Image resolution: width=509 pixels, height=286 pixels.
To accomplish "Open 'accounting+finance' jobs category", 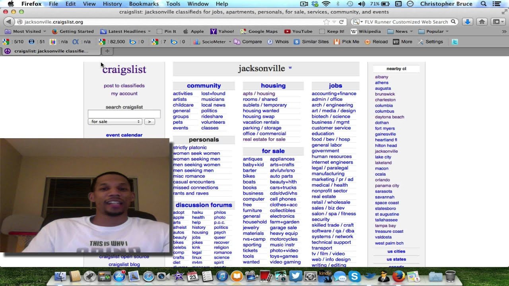I will click(334, 94).
